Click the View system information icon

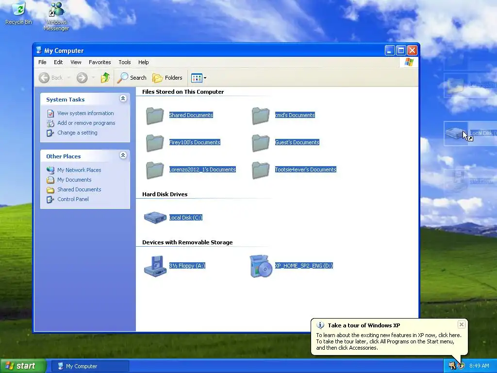(50, 113)
